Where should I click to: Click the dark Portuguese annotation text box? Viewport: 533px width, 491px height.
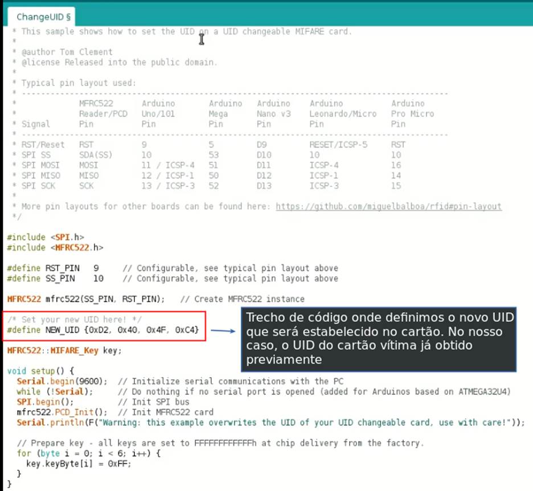coord(378,339)
